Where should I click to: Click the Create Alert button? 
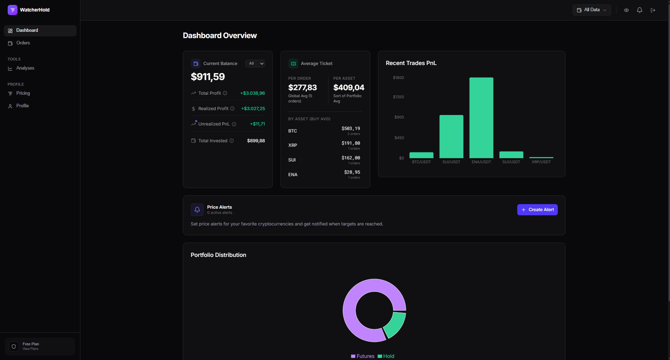537,210
